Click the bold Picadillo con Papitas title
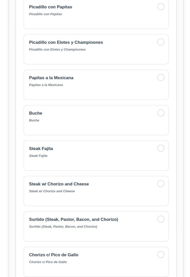 51,7
